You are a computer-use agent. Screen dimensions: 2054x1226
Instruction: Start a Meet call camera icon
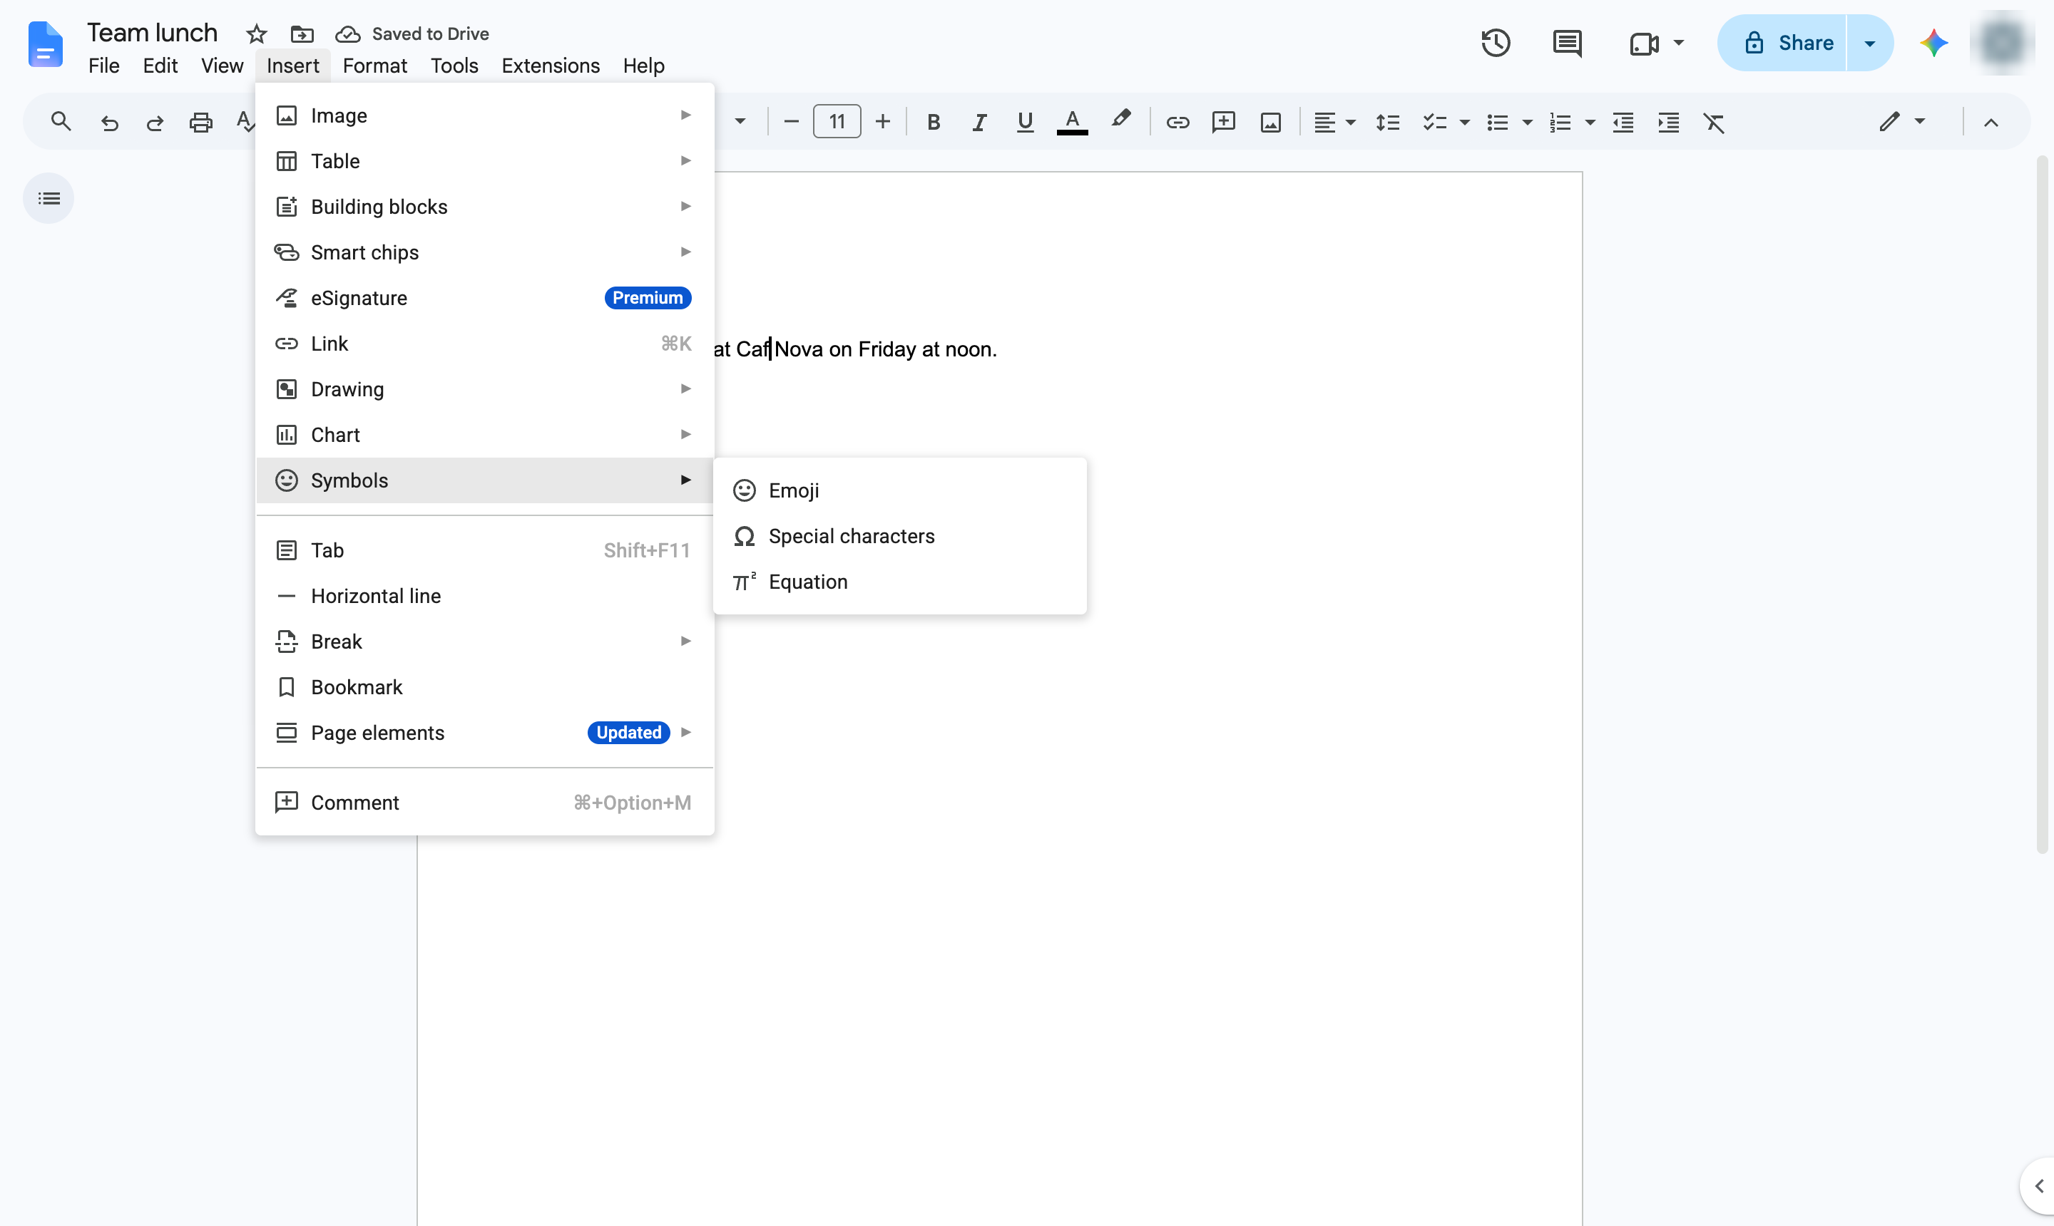(x=1644, y=43)
